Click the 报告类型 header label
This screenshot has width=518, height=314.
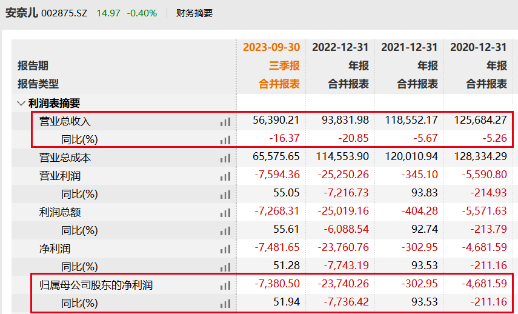38,84
